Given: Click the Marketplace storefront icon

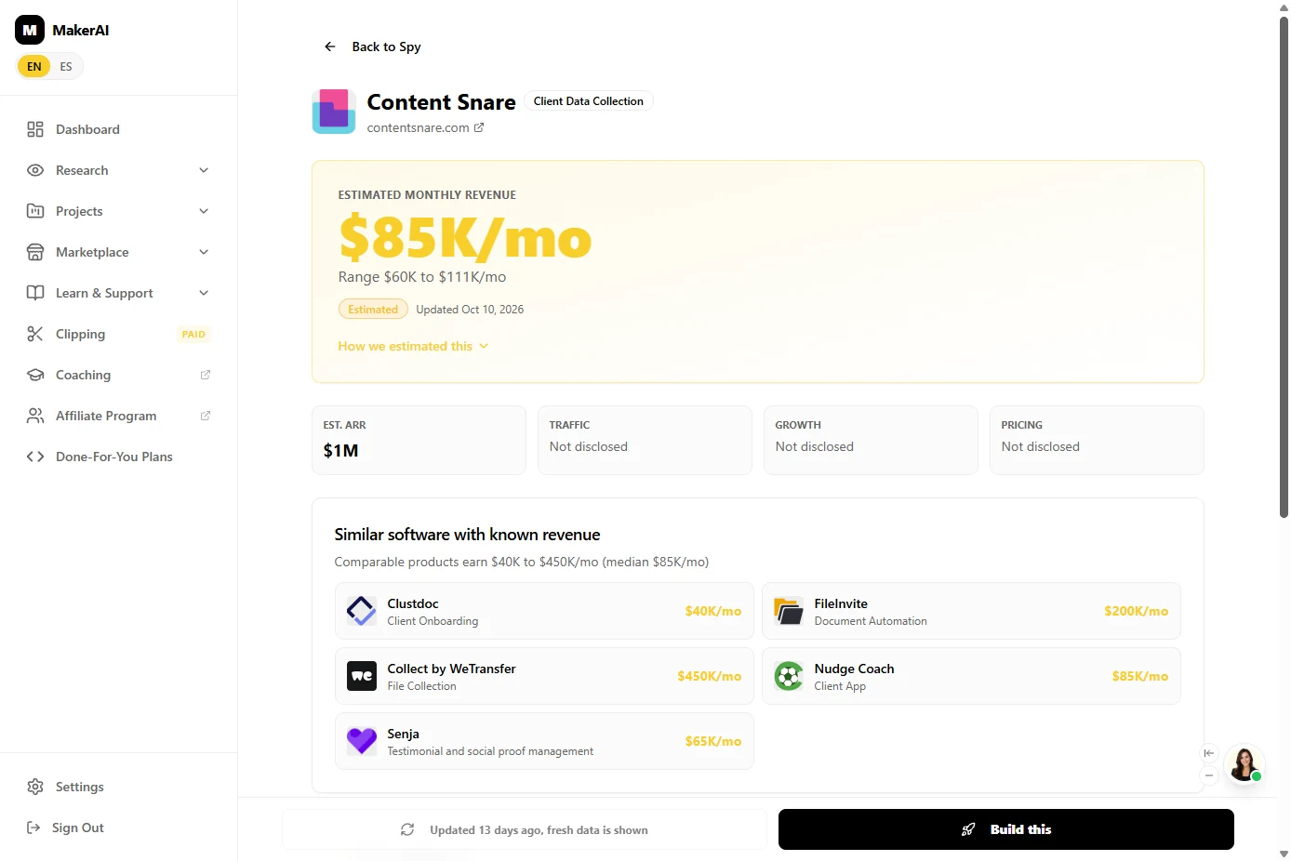Looking at the screenshot, I should [x=35, y=252].
